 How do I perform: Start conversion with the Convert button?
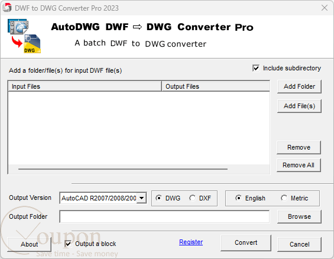coord(246,243)
